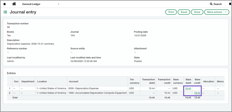Click row 1 transaction debit 19.44
The width and height of the screenshot is (232, 112).
coord(152,88)
